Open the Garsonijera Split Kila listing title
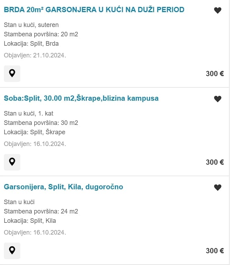Screen dimensions: 235x265 (64, 187)
